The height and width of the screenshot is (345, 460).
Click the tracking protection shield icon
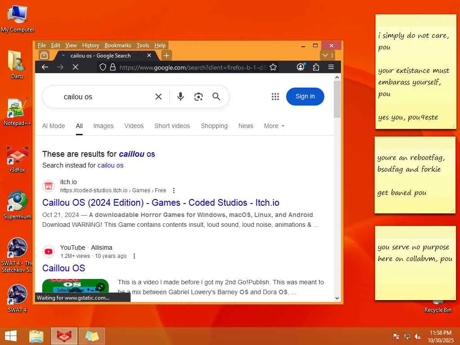(103, 67)
